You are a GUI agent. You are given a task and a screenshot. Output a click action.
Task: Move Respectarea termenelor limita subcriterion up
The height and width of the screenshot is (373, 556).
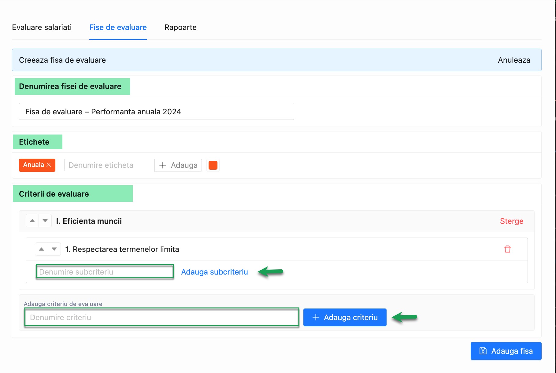pos(41,249)
